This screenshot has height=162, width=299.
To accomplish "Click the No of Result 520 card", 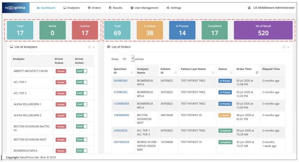I will click(x=263, y=30).
